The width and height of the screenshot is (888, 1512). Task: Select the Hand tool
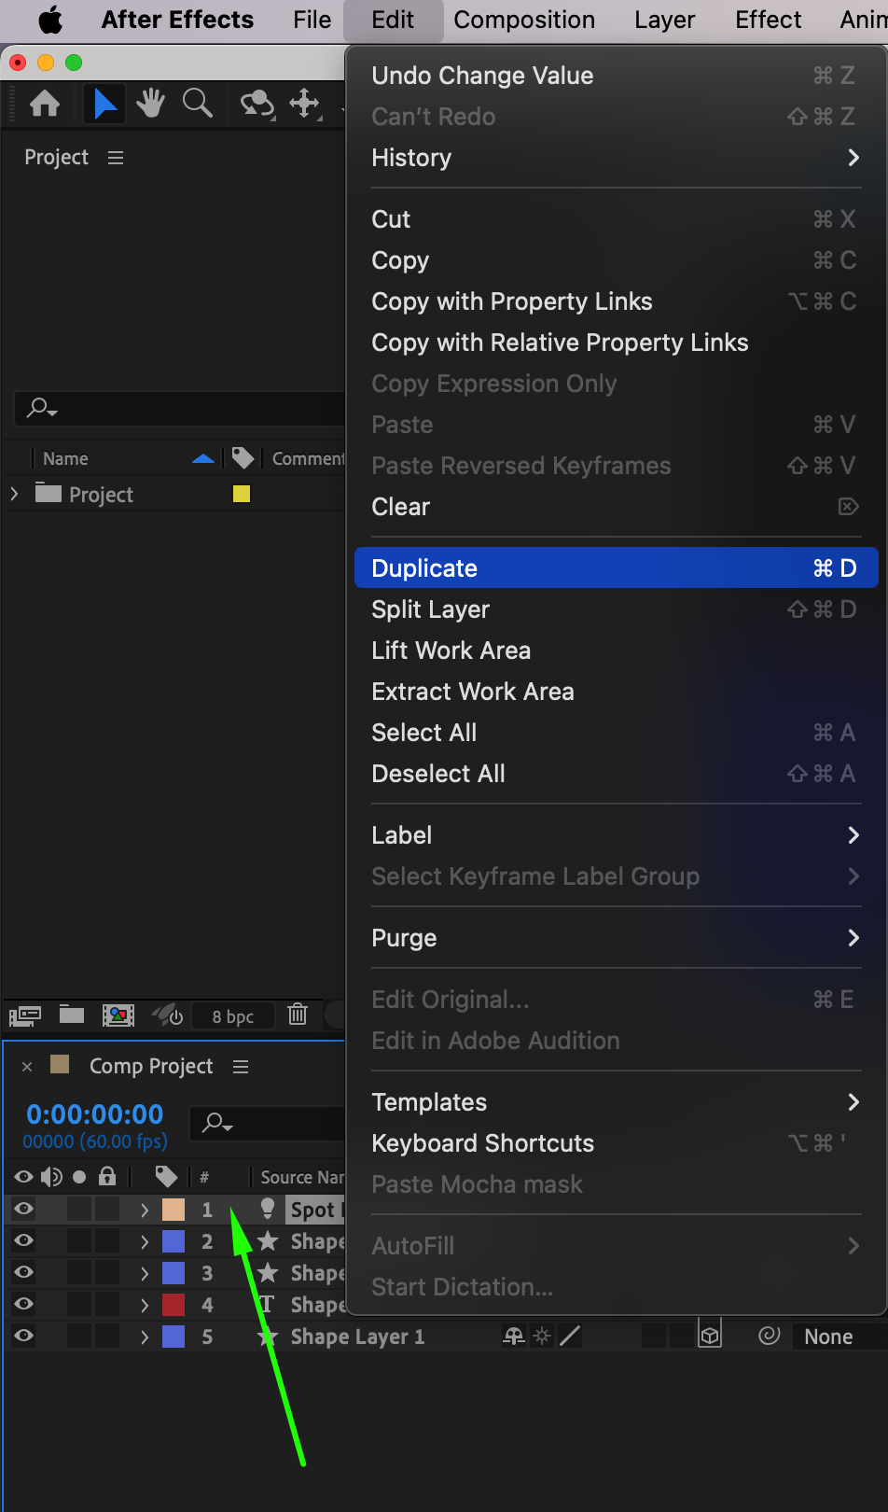coord(150,104)
